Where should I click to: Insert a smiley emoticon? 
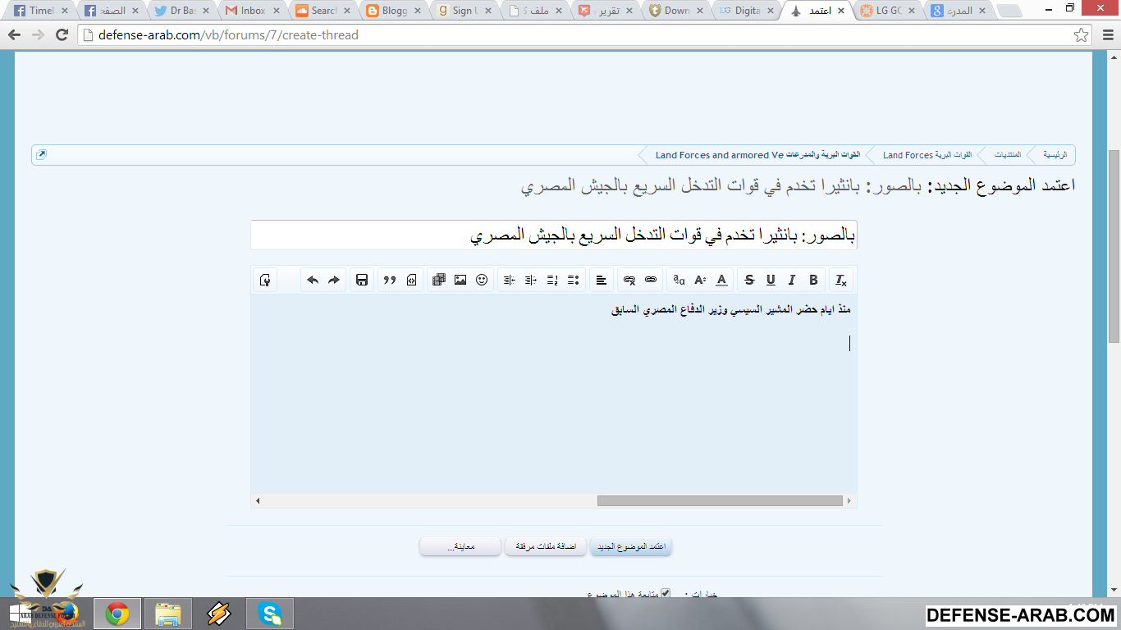click(482, 280)
